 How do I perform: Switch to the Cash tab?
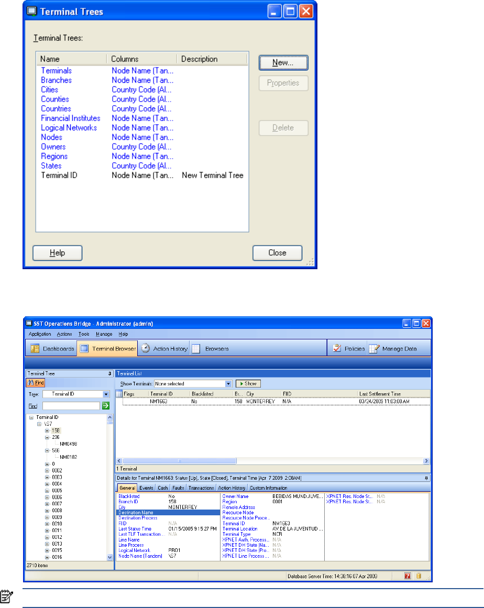pos(163,488)
